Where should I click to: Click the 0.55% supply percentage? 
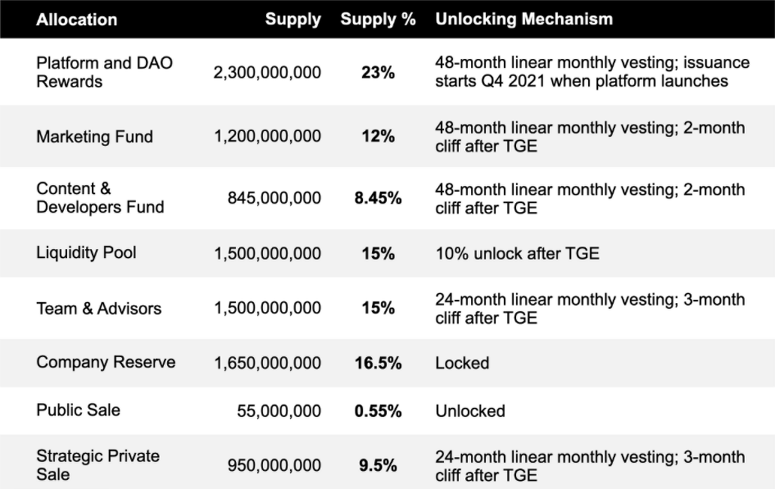pyautogui.click(x=378, y=411)
